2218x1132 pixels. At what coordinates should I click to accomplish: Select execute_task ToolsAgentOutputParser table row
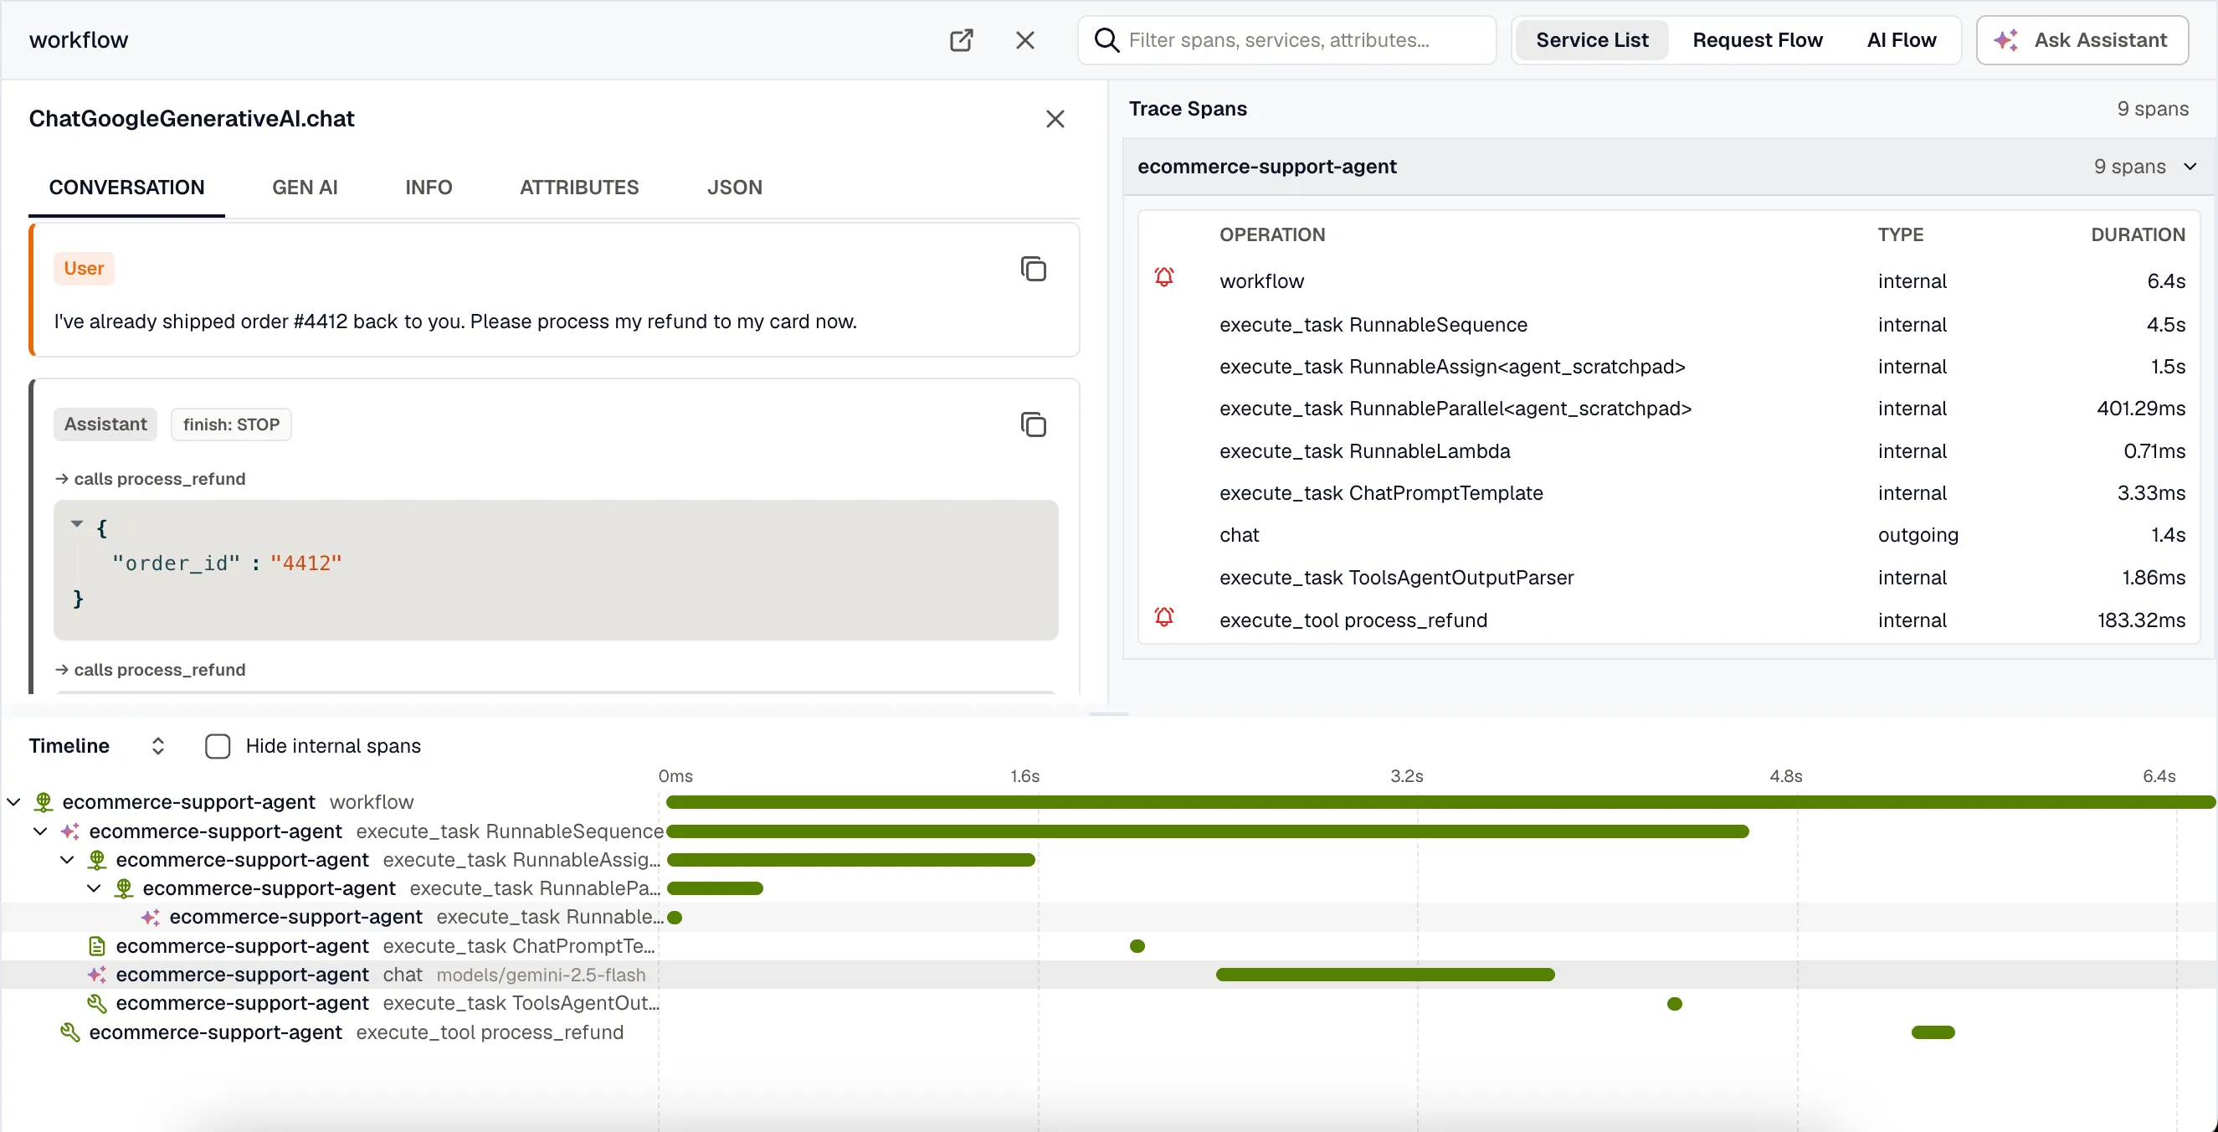1669,578
